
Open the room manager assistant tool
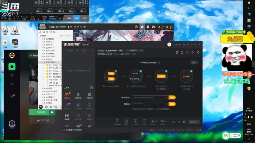click(78, 96)
